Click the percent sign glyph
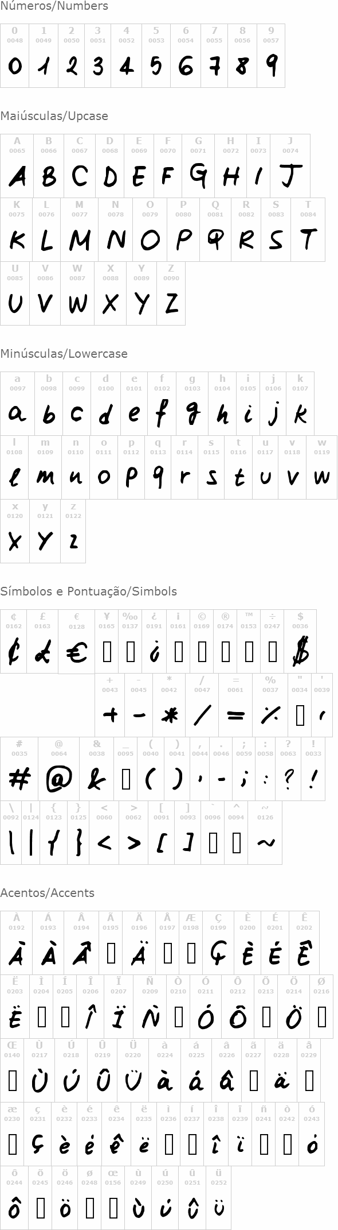Image resolution: width=338 pixels, height=1230 pixels. [x=270, y=715]
